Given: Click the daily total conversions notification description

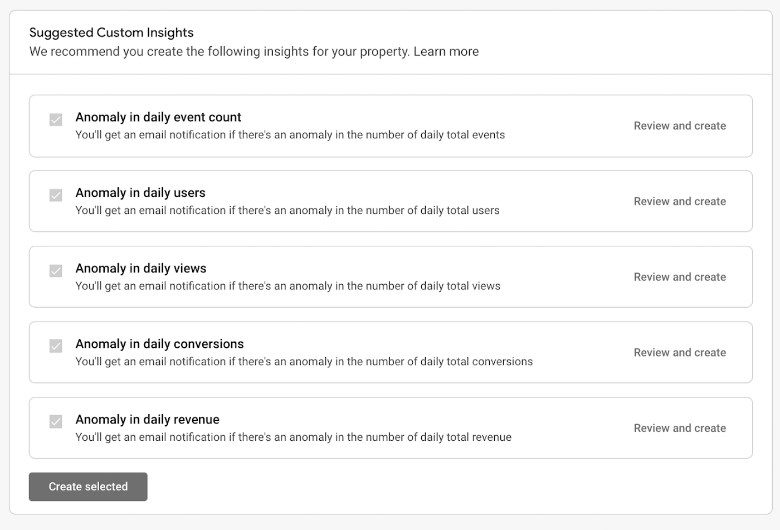Looking at the screenshot, I should click(x=304, y=362).
